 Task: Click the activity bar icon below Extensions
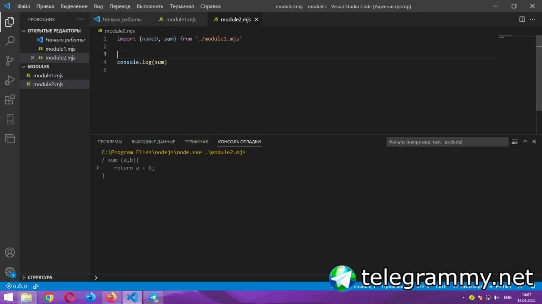10,119
